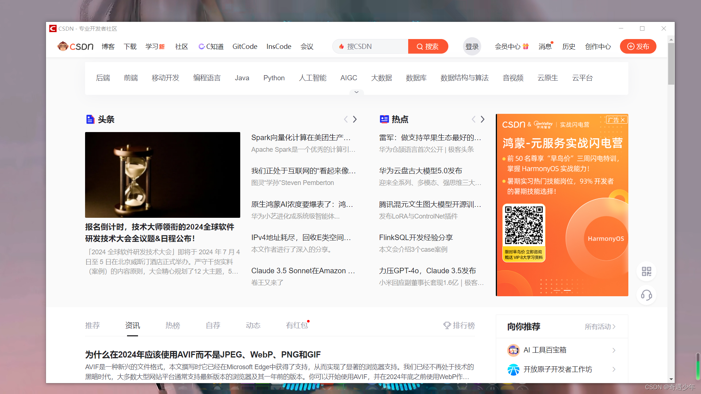Click the 热点 section news icon
The image size is (701, 394).
click(x=384, y=119)
